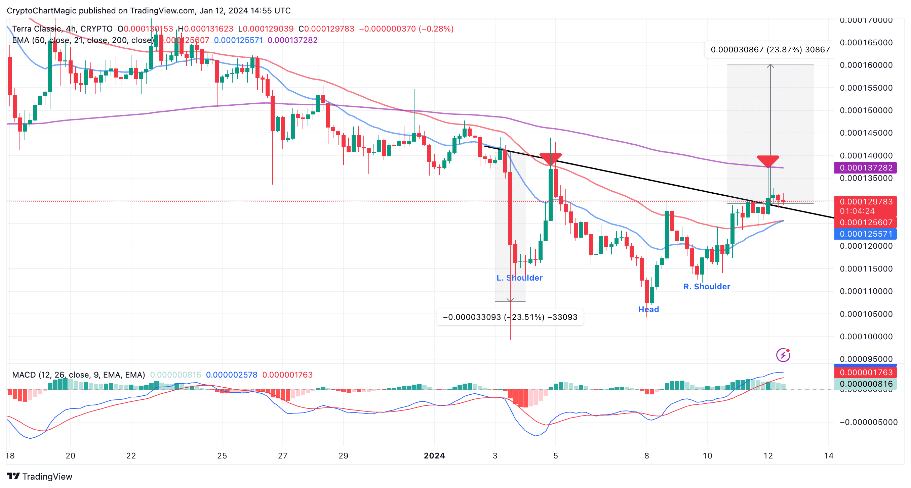Click the change value −0.000000370 (−0.28%)
911x488 pixels.
pos(406,29)
